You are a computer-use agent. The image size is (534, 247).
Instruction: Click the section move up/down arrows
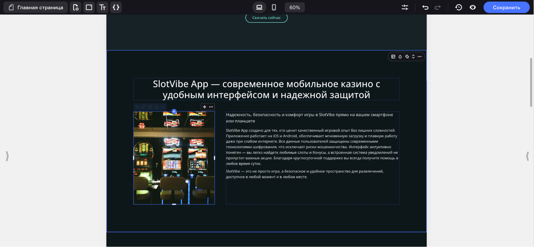[x=413, y=56]
